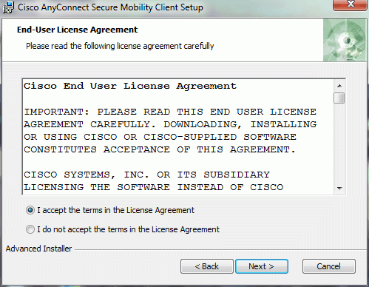This screenshot has width=369, height=287.
Task: Click the 'Please read the following' subtitle
Action: (x=120, y=46)
